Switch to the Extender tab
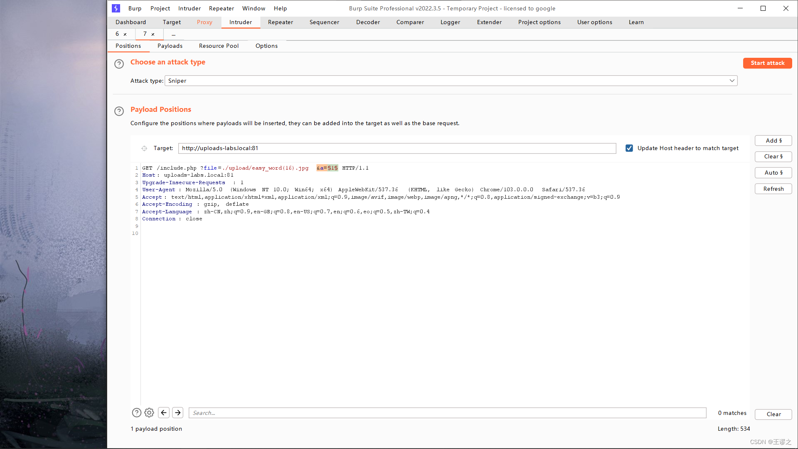 pos(489,22)
